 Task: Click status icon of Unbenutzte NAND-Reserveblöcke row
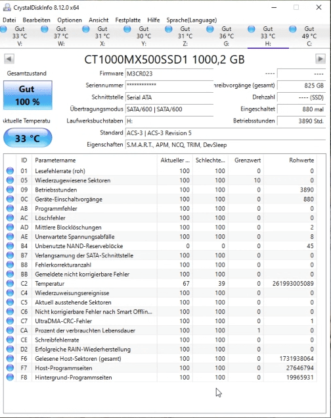10,246
